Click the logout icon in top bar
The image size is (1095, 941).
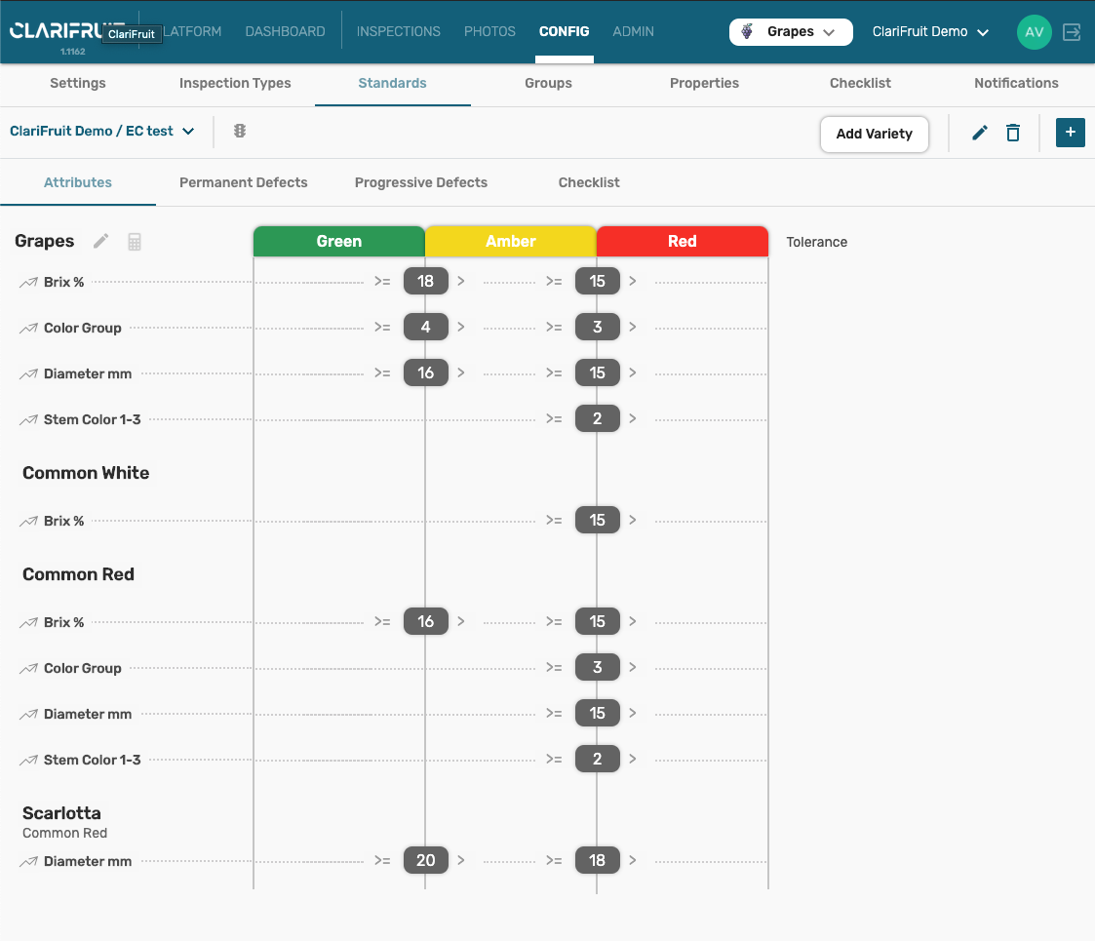pos(1072,32)
